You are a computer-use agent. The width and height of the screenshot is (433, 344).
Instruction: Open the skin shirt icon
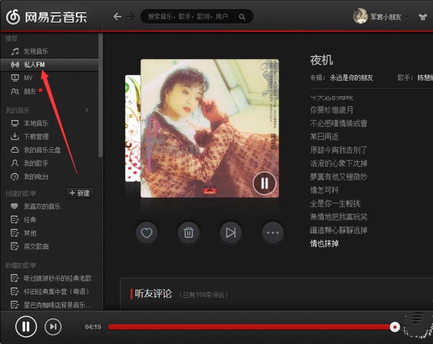click(422, 17)
